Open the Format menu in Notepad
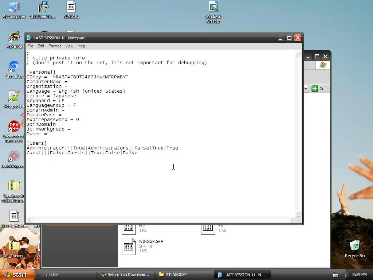This screenshot has width=373, height=280. coord(55,46)
